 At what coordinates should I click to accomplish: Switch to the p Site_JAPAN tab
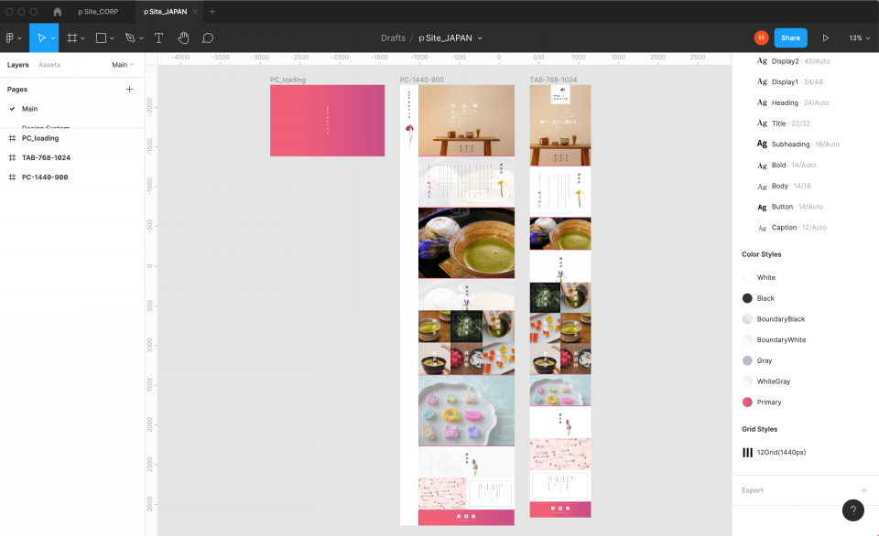(x=166, y=11)
